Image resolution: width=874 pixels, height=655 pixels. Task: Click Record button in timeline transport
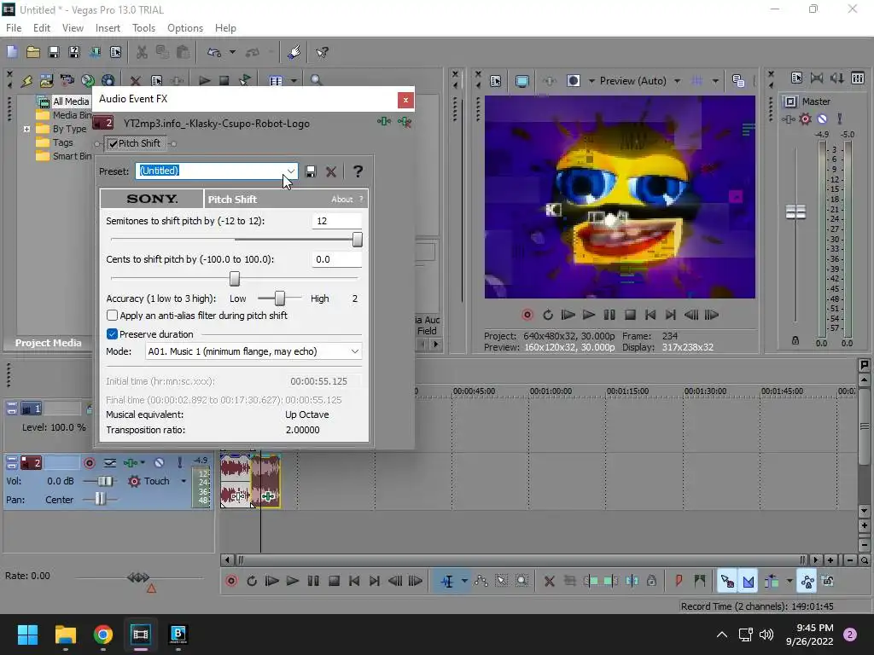tap(231, 582)
